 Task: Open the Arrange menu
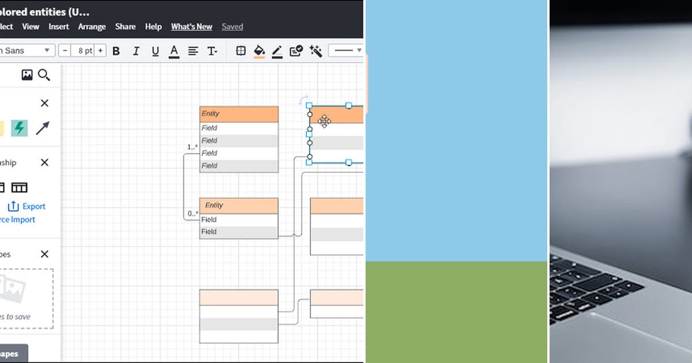coord(92,27)
